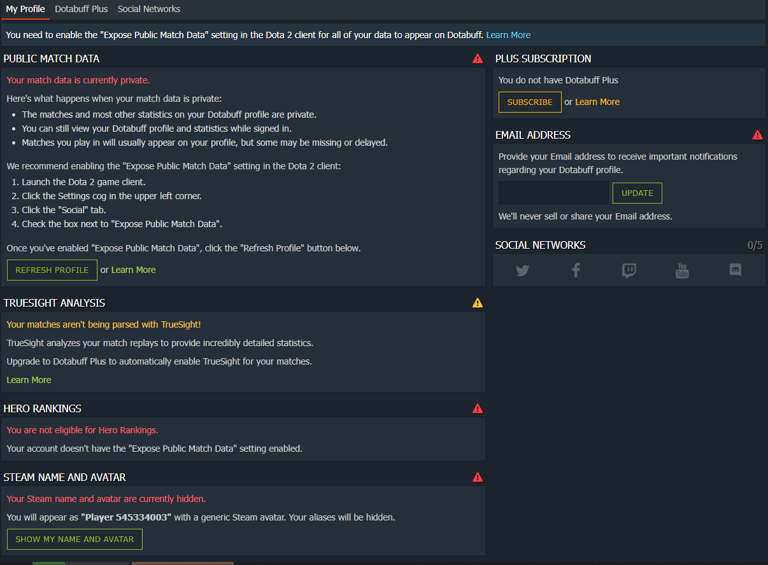Click the Update button for email
768x565 pixels.
point(637,193)
